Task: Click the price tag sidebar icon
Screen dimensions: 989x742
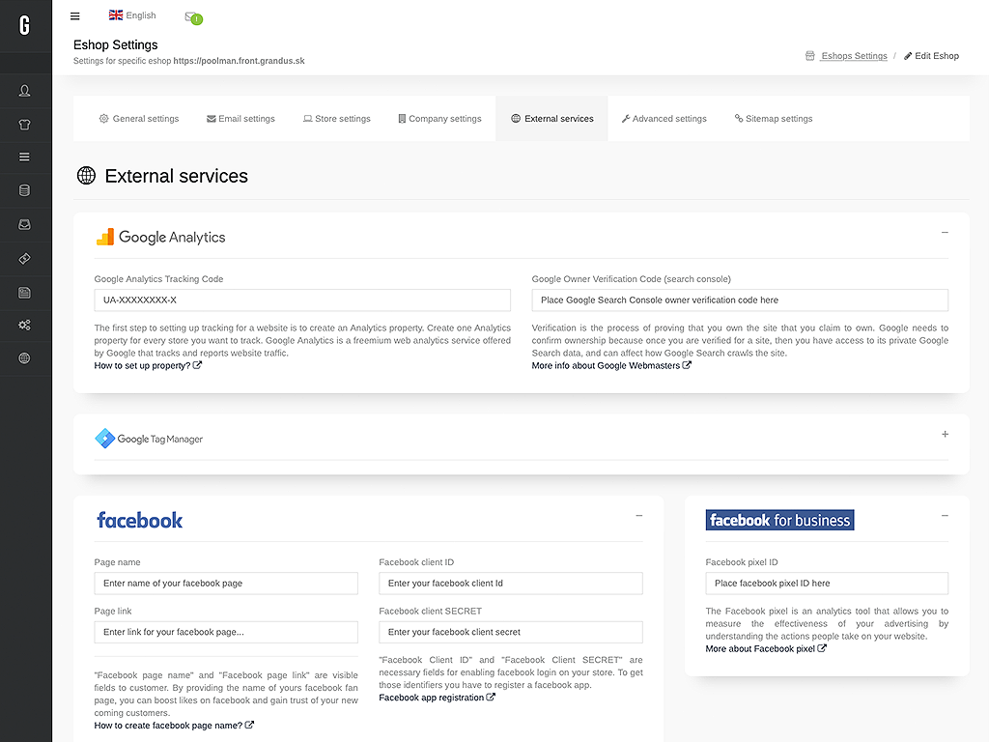Action: [24, 259]
